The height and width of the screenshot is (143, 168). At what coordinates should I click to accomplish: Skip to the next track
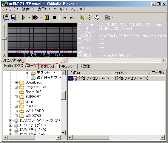tap(72, 18)
